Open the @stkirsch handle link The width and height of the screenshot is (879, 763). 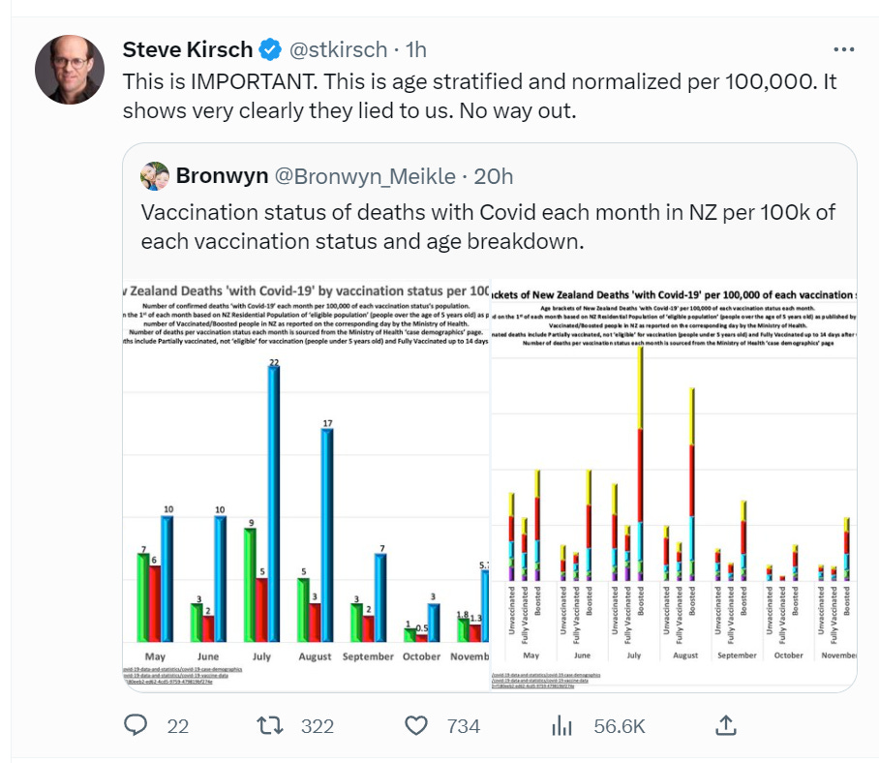tap(336, 48)
